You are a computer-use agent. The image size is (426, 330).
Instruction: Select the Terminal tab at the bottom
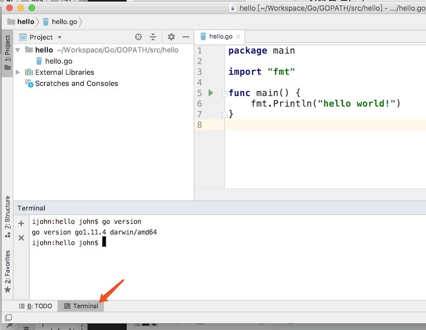[81, 306]
